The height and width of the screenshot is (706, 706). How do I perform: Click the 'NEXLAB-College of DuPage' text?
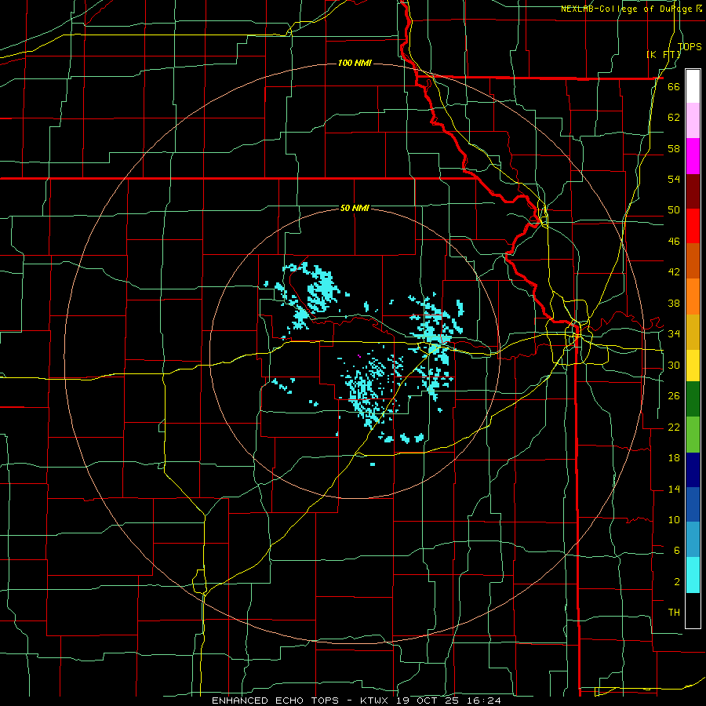coord(628,9)
